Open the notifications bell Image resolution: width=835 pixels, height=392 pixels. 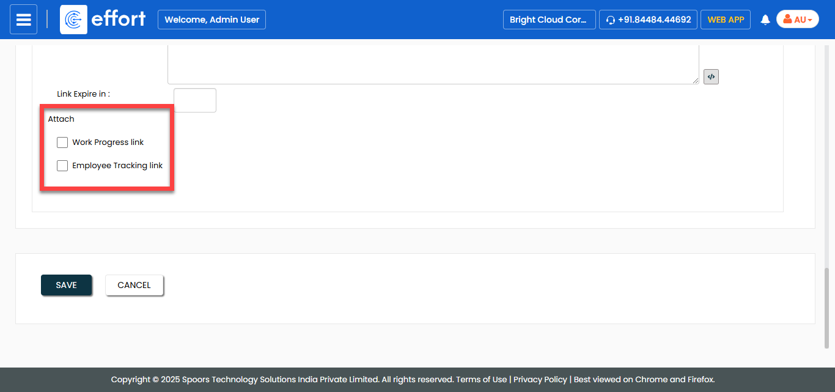tap(765, 20)
